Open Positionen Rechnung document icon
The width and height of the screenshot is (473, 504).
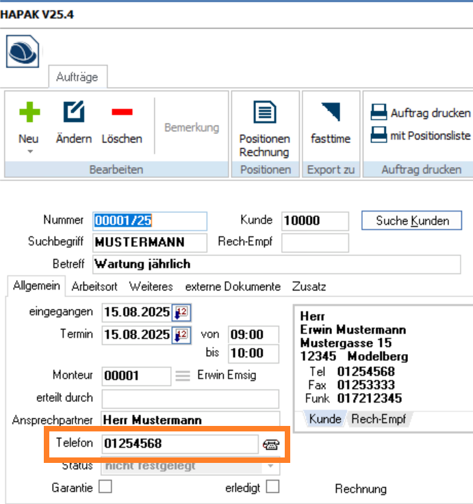tap(264, 112)
